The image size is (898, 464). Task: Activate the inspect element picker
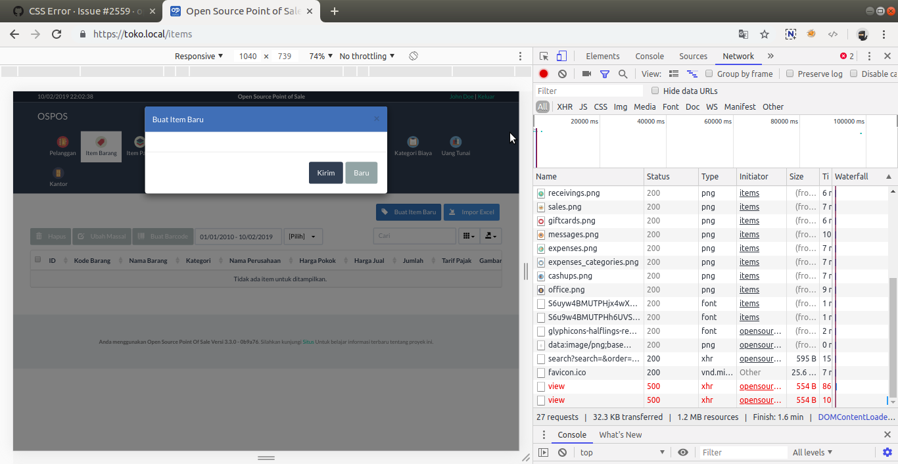(543, 56)
